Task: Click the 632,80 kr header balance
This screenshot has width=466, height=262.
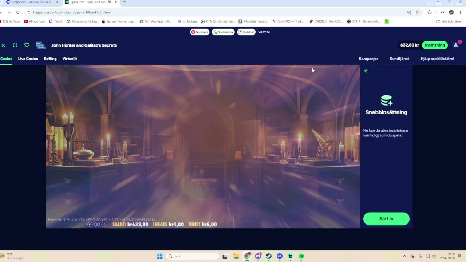Action: 410,45
